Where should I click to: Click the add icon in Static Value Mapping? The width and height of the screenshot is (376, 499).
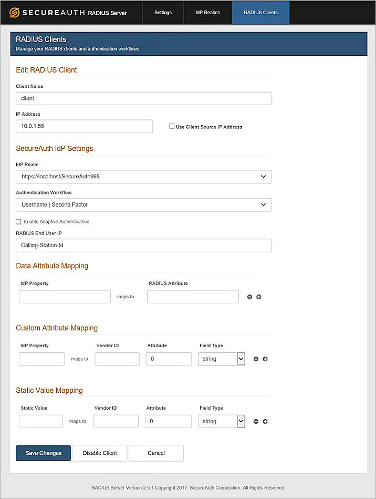tap(265, 421)
